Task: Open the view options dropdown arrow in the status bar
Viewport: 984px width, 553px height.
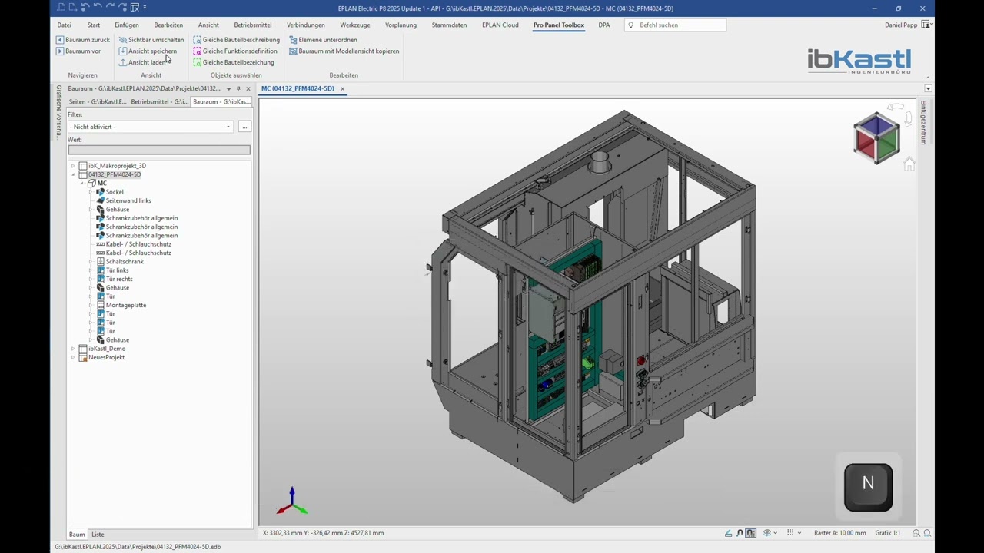Action: pyautogui.click(x=776, y=533)
